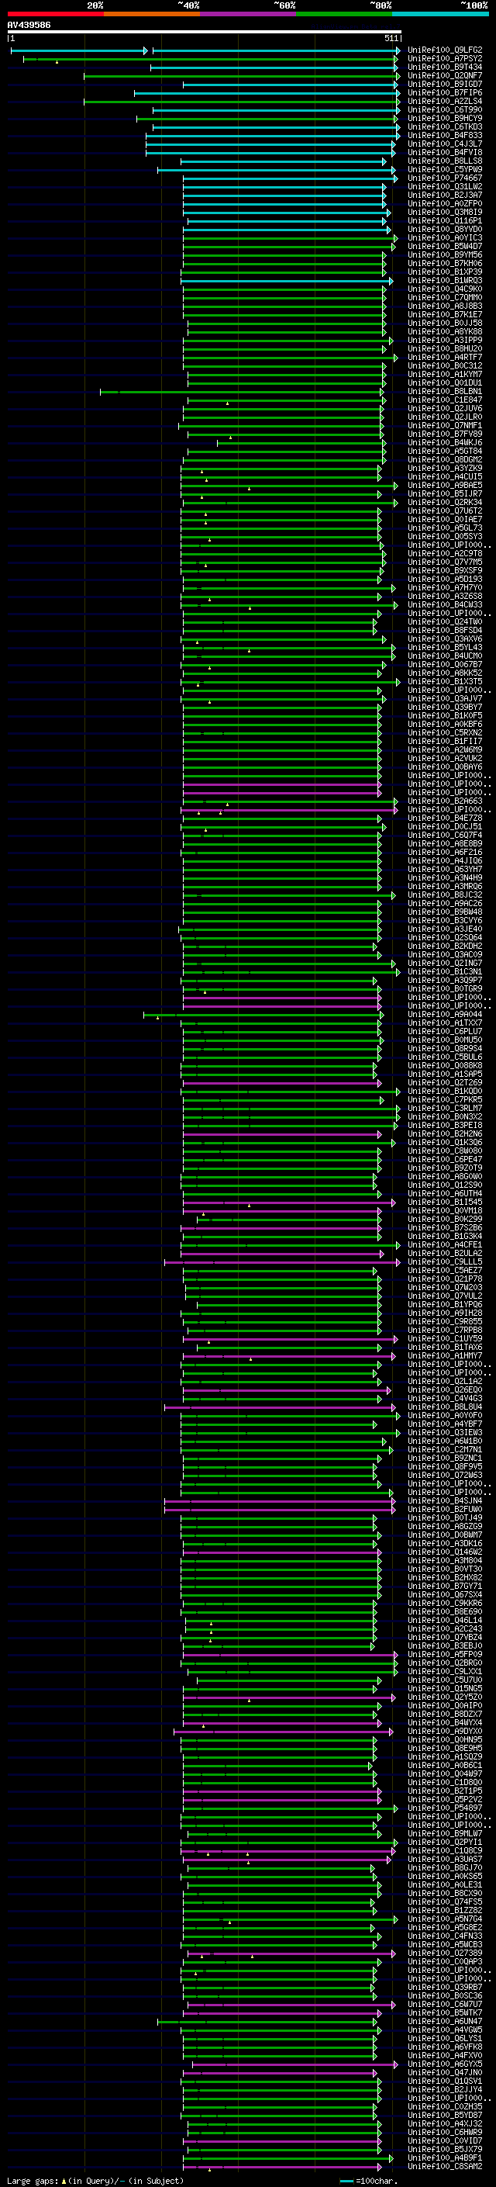The height and width of the screenshot is (2187, 496).
Task: Open hit UniRef100_Q9LFG2
Action: coord(445,51)
